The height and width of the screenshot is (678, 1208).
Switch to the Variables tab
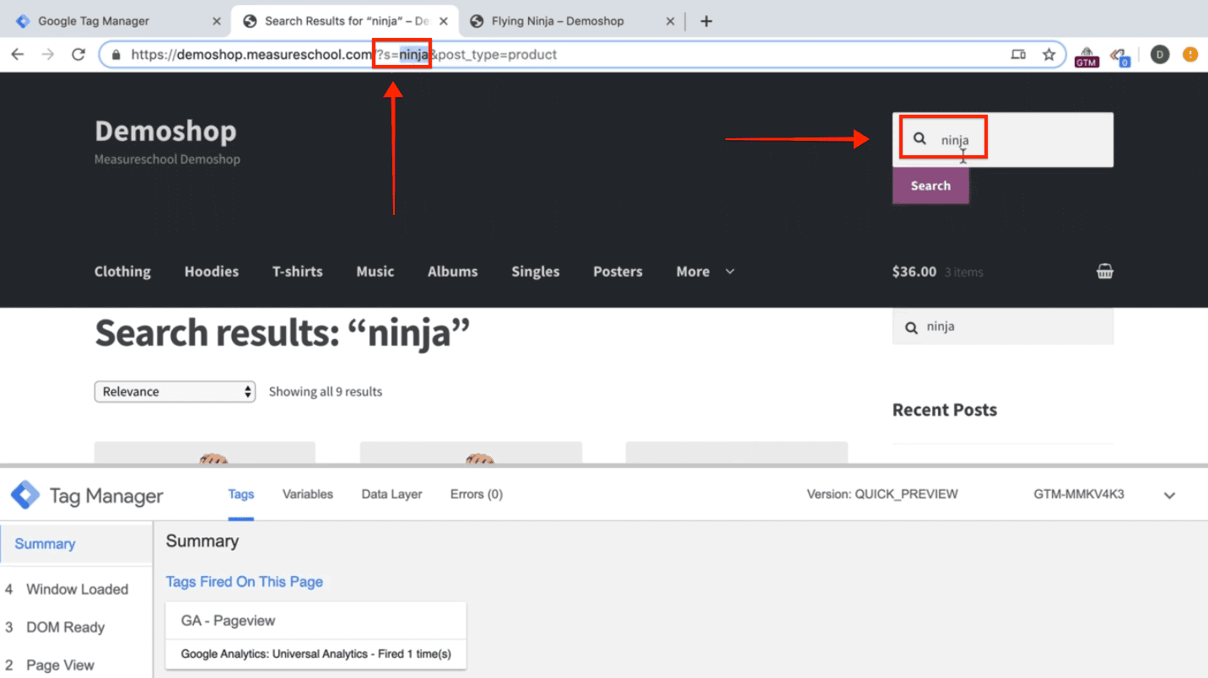tap(307, 494)
